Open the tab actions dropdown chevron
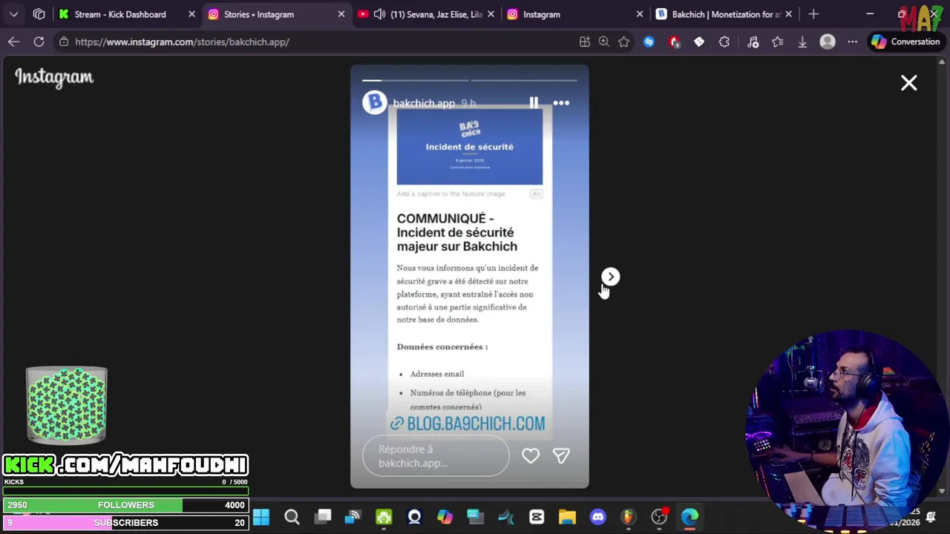Image resolution: width=950 pixels, height=534 pixels. [13, 14]
